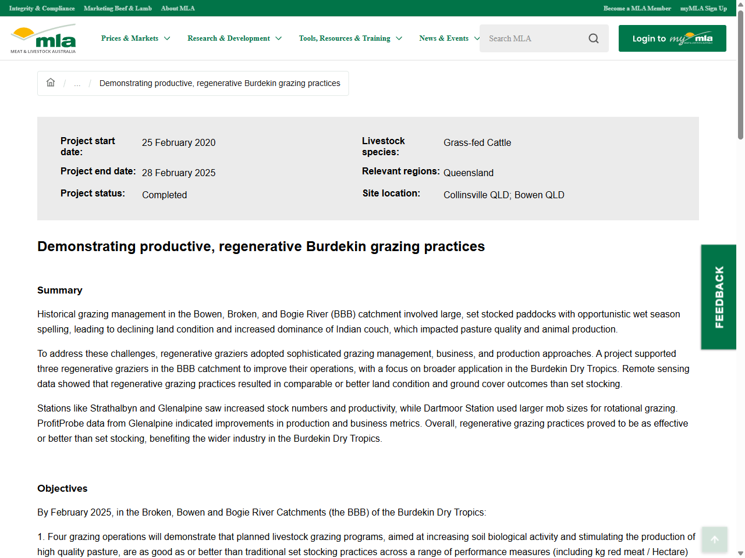Open the collapsed breadcrumb ellipsis
The width and height of the screenshot is (745, 558).
point(77,83)
